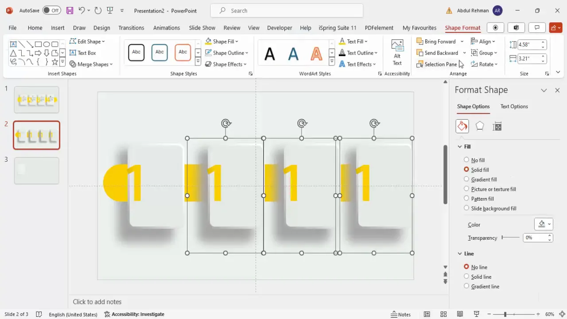Click the Transparency slider
Image resolution: width=567 pixels, height=319 pixels.
coord(510,237)
